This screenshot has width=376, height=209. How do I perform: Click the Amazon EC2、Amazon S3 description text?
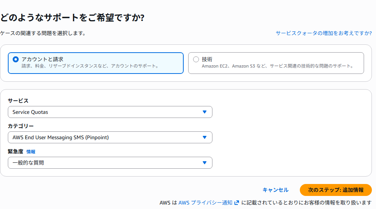[x=277, y=66]
